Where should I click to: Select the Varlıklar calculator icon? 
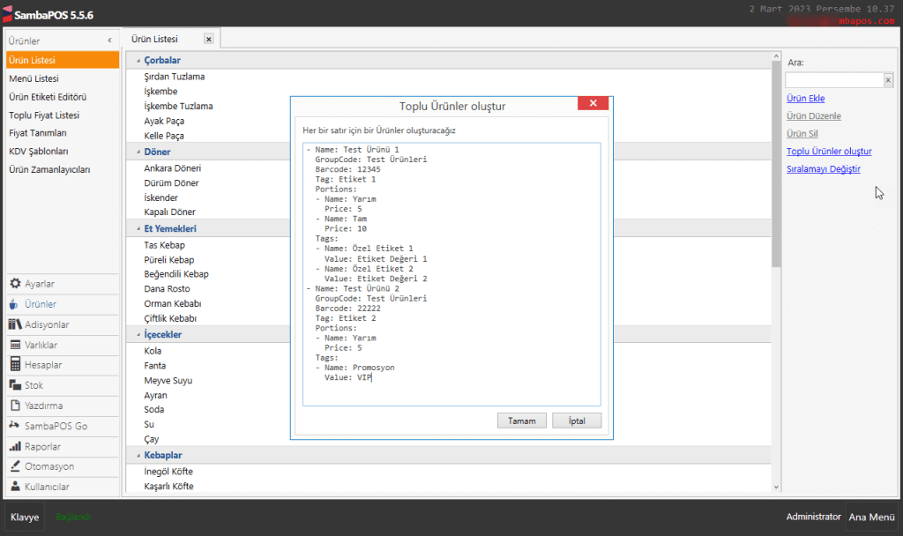coord(16,345)
